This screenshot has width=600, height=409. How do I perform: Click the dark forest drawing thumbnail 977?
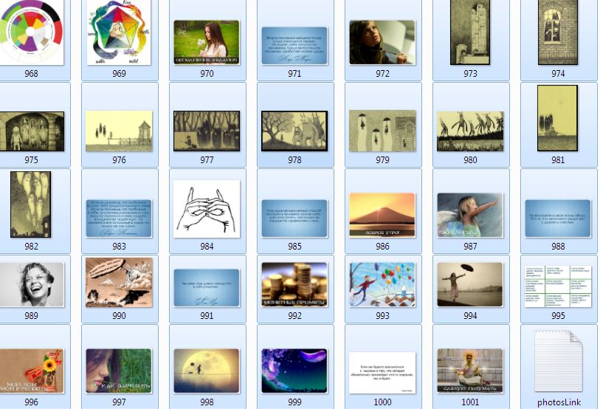(207, 131)
